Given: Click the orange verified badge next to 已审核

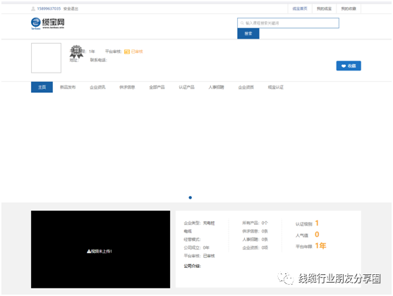Looking at the screenshot, I should pos(127,51).
